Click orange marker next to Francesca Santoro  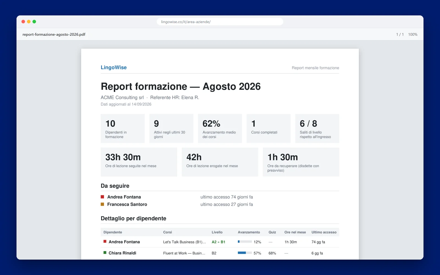click(x=102, y=204)
